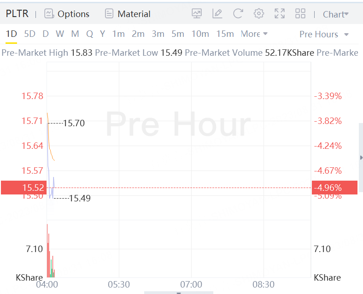
Task: Choose the 1m interval
Action: (118, 34)
